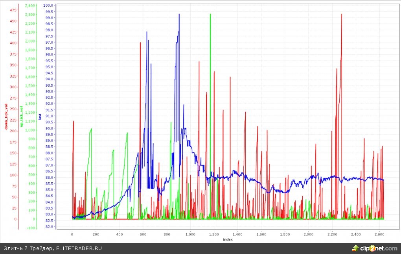Click the Элитный Трейдер, ELITETRADER.RU caption
Viewport: 401px width, 254px height.
coord(53,248)
